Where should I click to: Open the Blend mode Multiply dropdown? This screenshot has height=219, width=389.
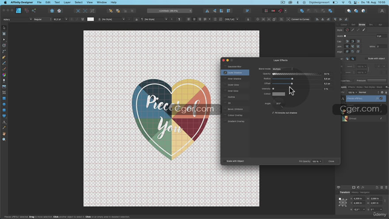(283, 69)
